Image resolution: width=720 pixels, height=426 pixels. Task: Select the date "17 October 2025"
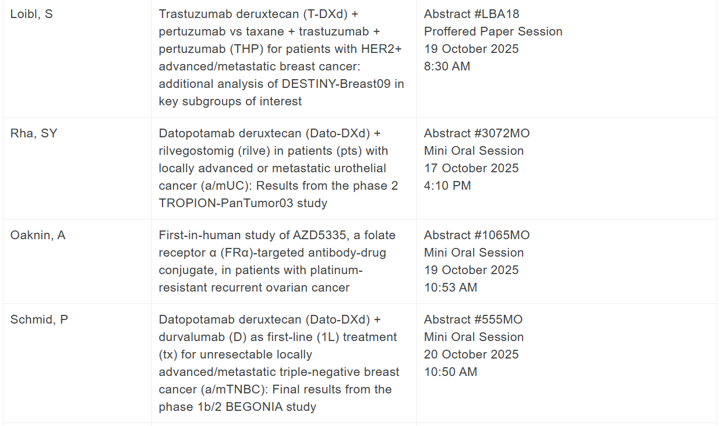click(471, 168)
